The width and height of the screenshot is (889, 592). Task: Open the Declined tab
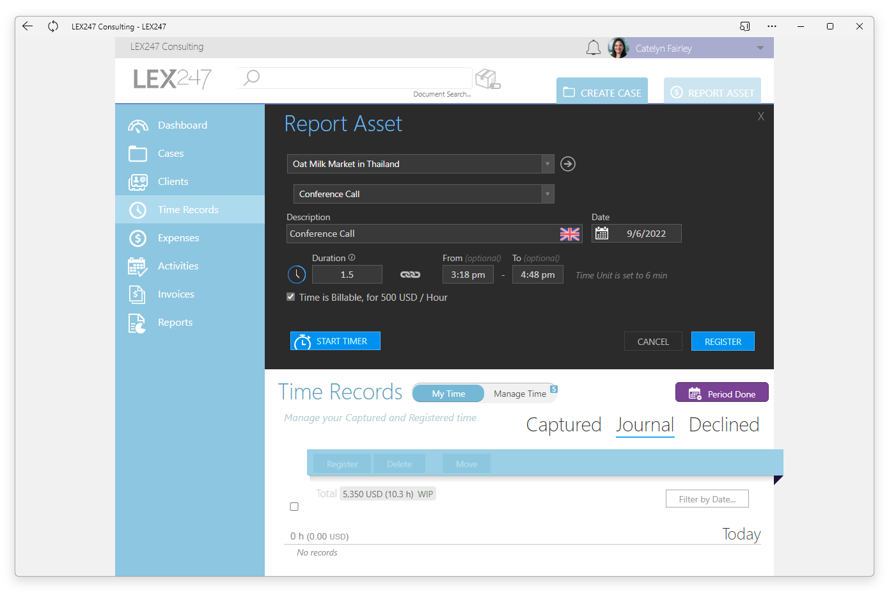[724, 425]
